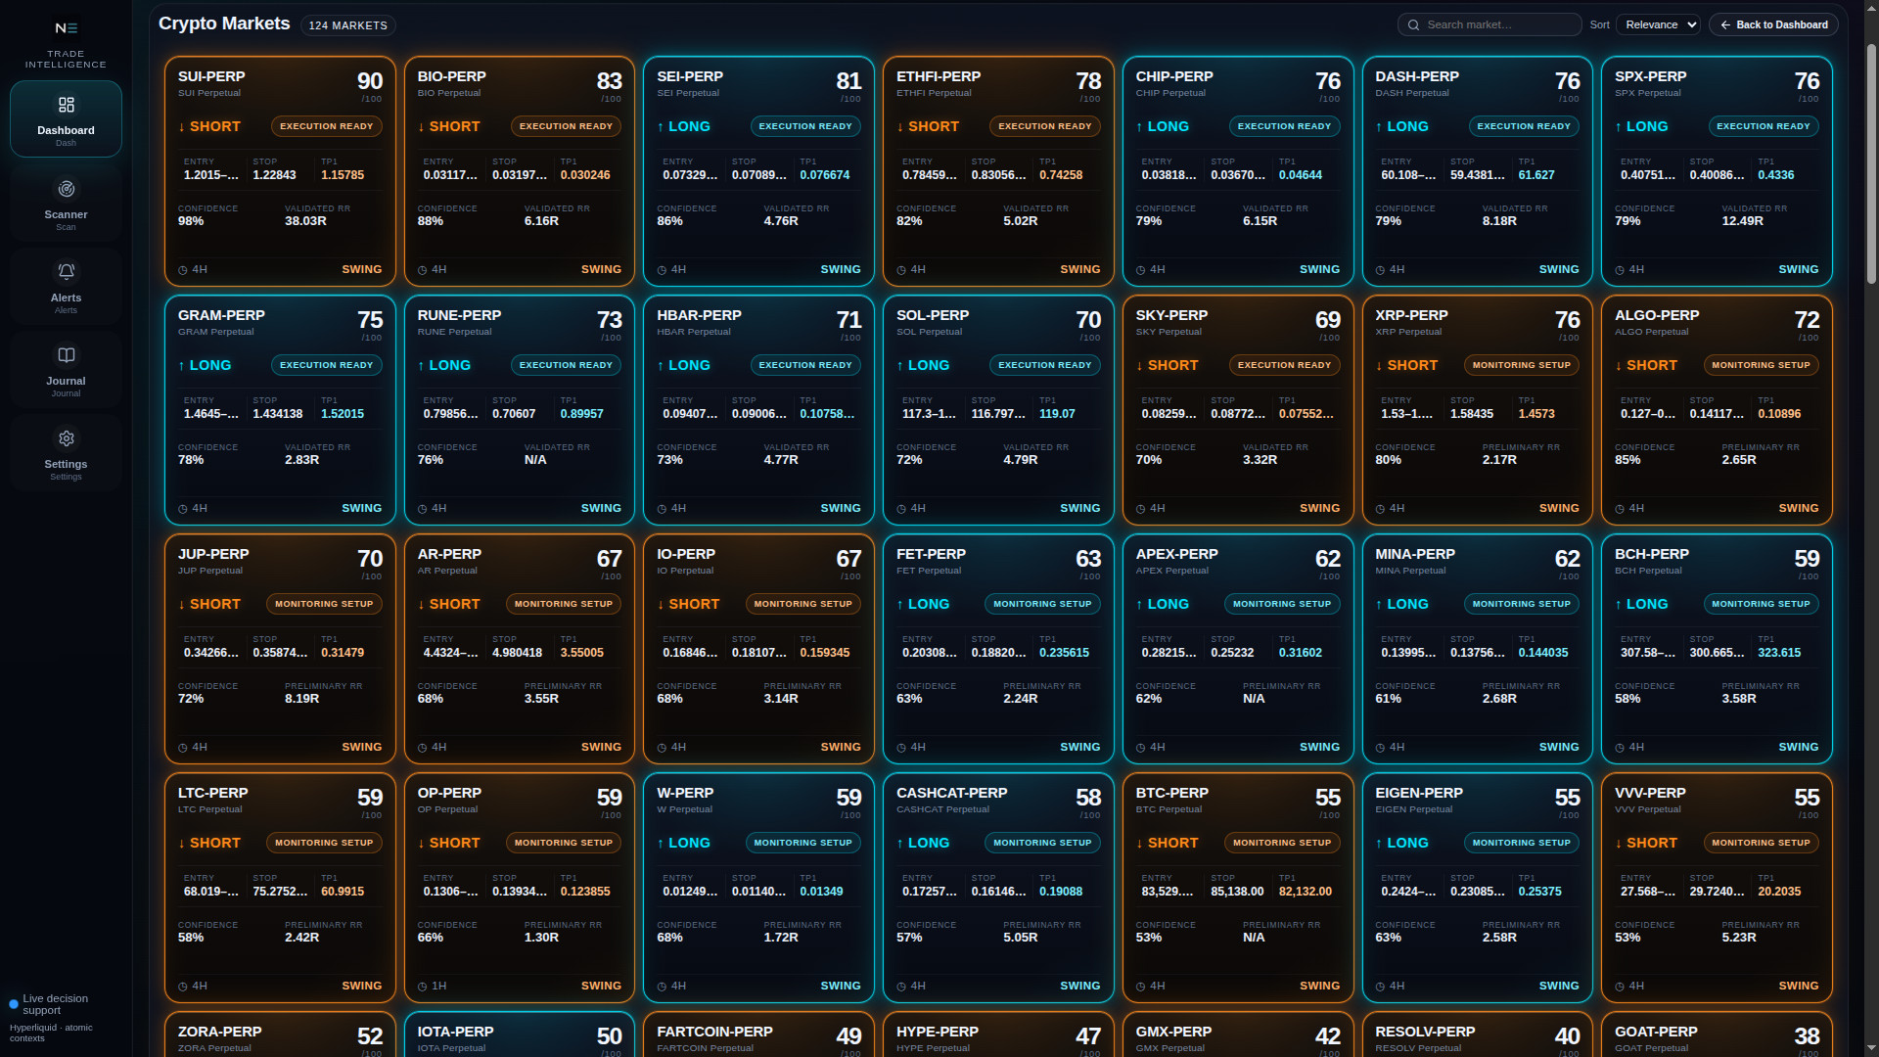Open the Dashboard sidebar icon
Image resolution: width=1879 pixels, height=1057 pixels.
coord(66,105)
